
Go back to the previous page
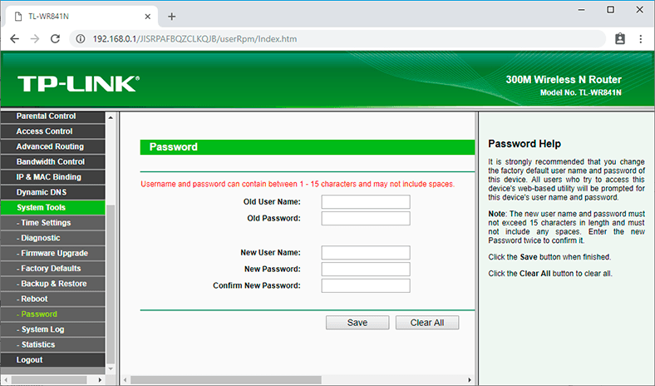(15, 39)
